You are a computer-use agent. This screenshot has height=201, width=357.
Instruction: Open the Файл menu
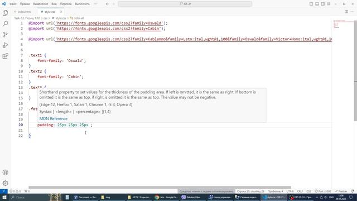pos(13,4)
